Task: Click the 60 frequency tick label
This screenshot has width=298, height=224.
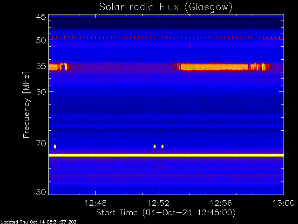Action: pos(41,92)
